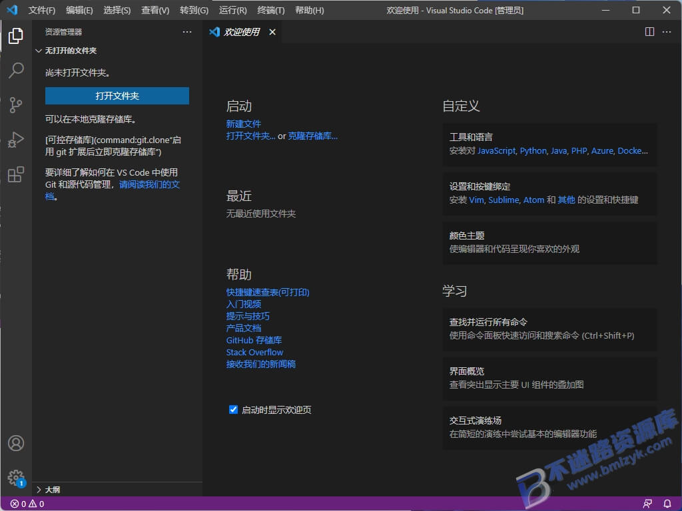Open the notifications bell icon
The height and width of the screenshot is (511, 682).
[x=667, y=504]
